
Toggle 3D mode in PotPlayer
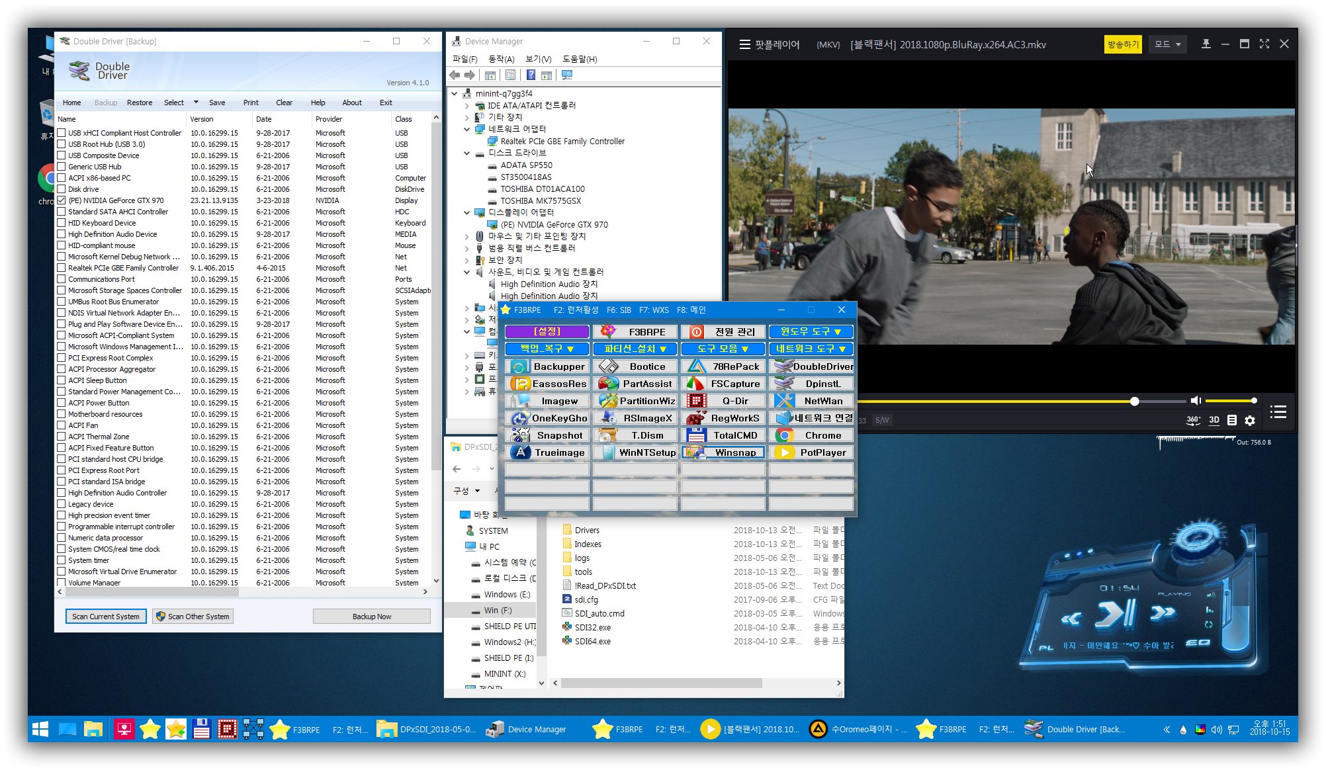1214,420
